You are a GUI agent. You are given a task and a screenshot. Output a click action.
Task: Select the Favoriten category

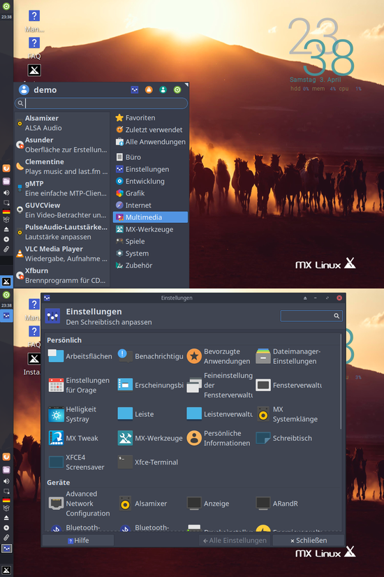pos(150,118)
